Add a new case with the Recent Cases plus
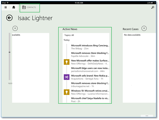 pyautogui.click(x=144, y=28)
